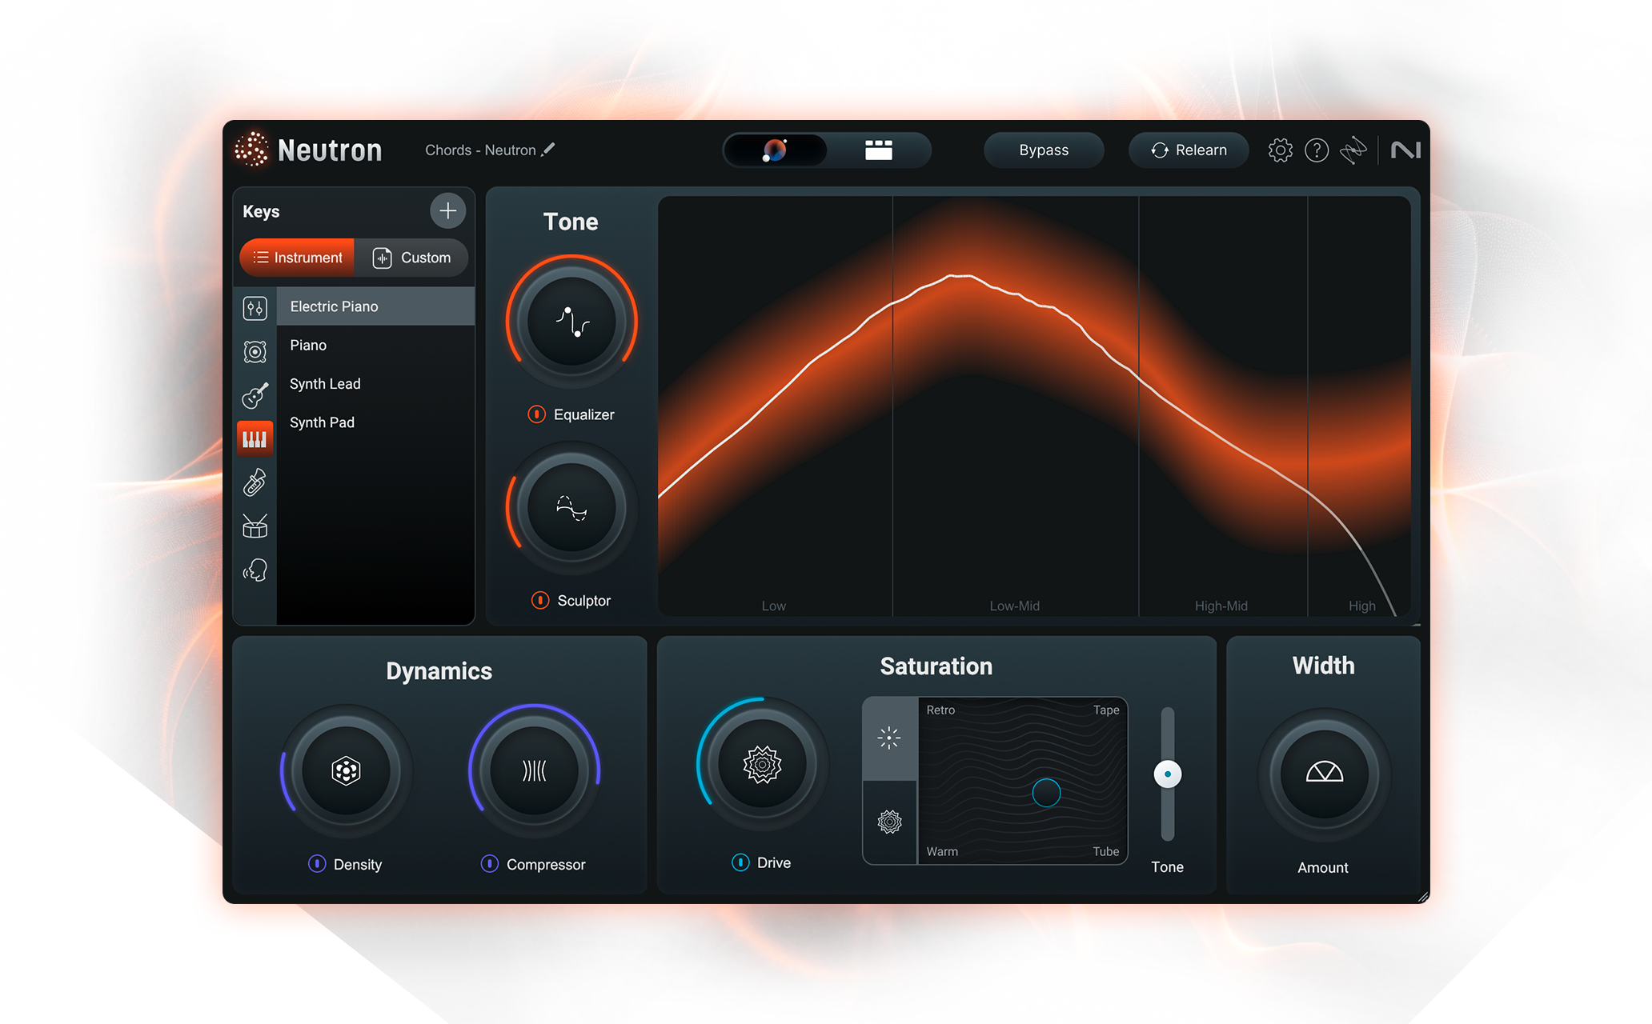Click the Compressor knob
The image size is (1652, 1024).
[534, 770]
